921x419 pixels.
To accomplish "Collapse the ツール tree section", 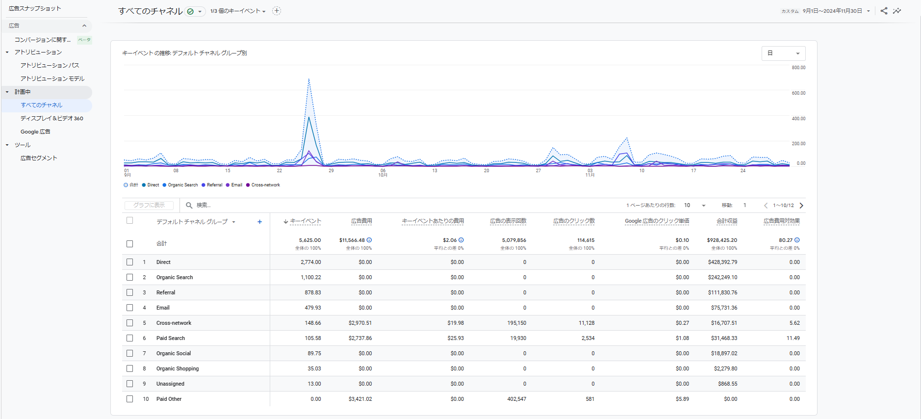I will 7,145.
